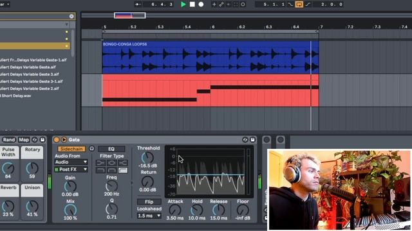Image resolution: width=412 pixels, height=231 pixels.
Task: Toggle the Punch-In switch icon
Action: (290, 4)
